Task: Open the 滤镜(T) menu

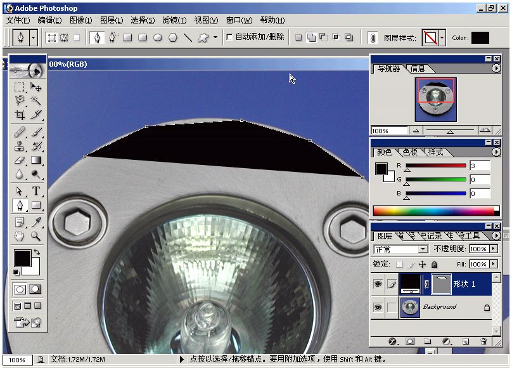Action: pos(174,20)
